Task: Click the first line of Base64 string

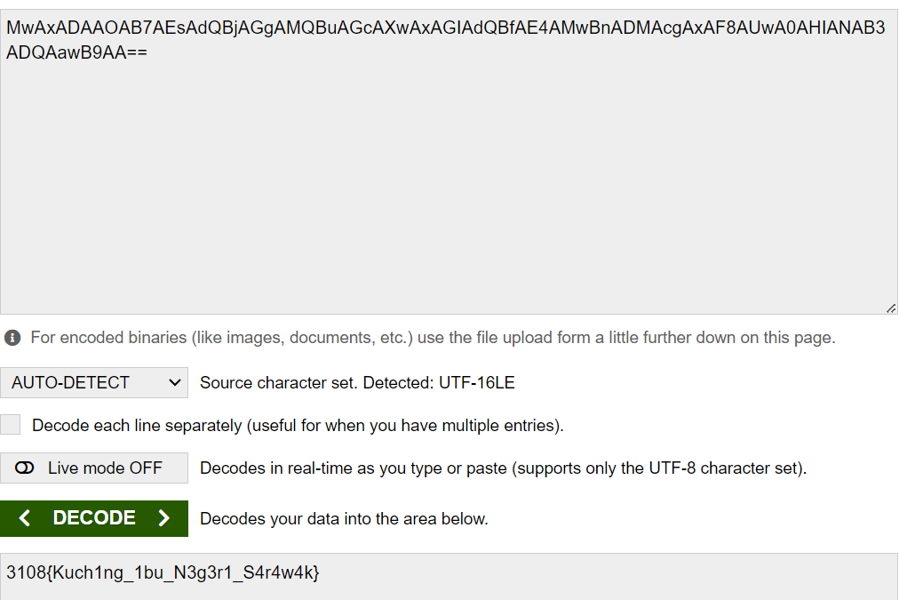Action: click(445, 28)
